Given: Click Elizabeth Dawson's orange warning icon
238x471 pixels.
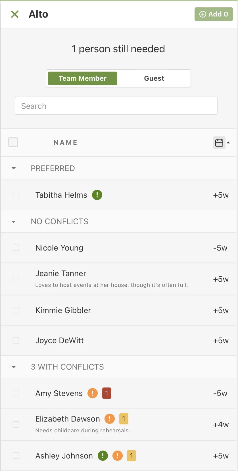Looking at the screenshot, I should (x=110, y=418).
